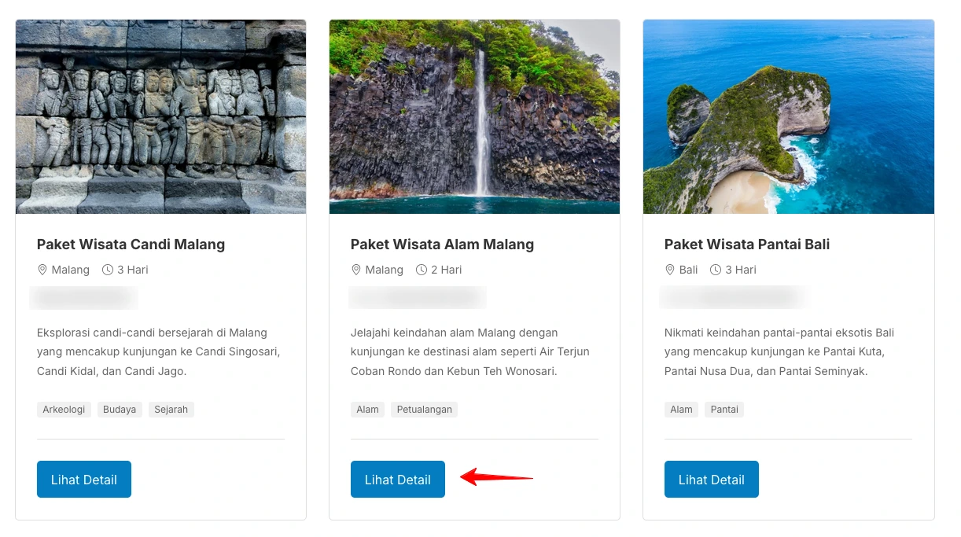
Task: Click the location pin icon on Candi Malang card
Action: click(42, 270)
